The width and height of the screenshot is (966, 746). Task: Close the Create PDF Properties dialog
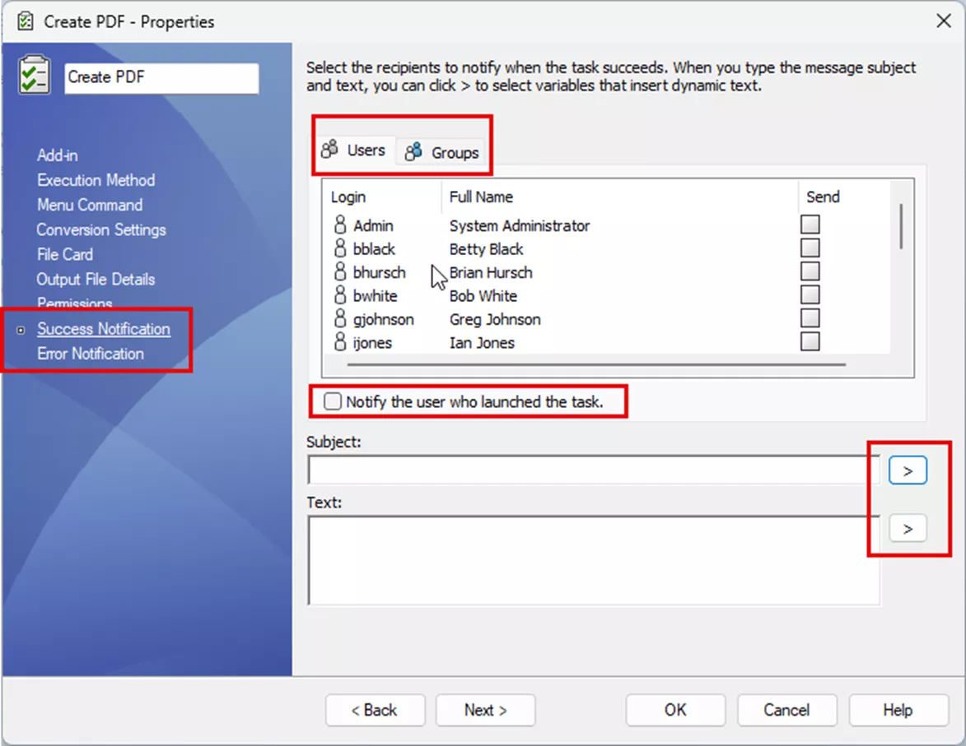tap(943, 21)
